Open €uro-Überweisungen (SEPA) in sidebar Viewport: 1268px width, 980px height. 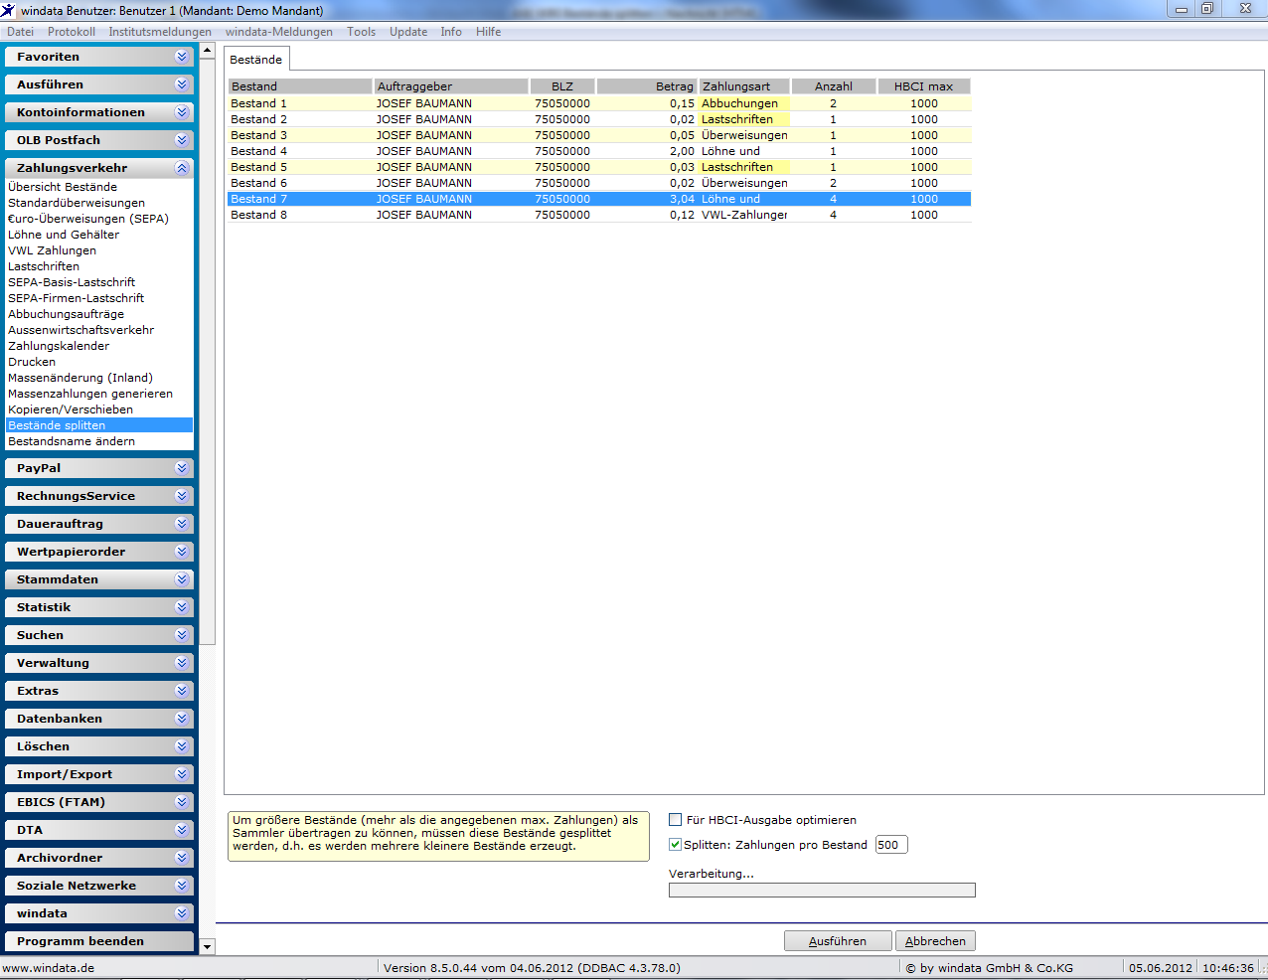(x=88, y=219)
